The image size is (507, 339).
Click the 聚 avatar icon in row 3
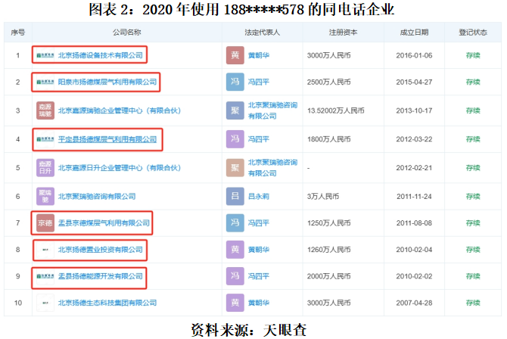pos(235,110)
